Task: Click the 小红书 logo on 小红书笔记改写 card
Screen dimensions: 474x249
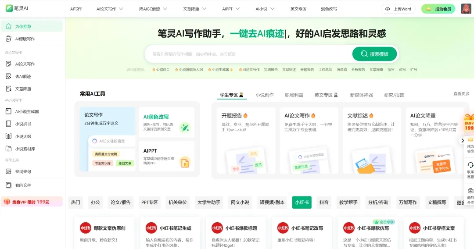Action: 283,228
